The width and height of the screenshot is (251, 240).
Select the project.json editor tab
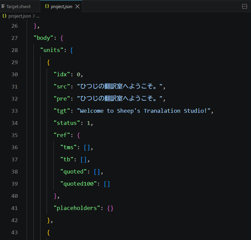coord(61,6)
